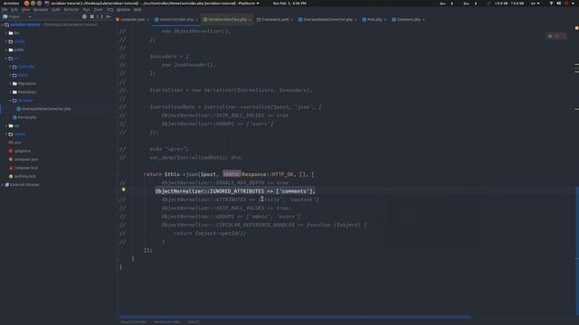The width and height of the screenshot is (579, 325).
Task: Select symfony.lock in project tree
Action: click(22, 176)
